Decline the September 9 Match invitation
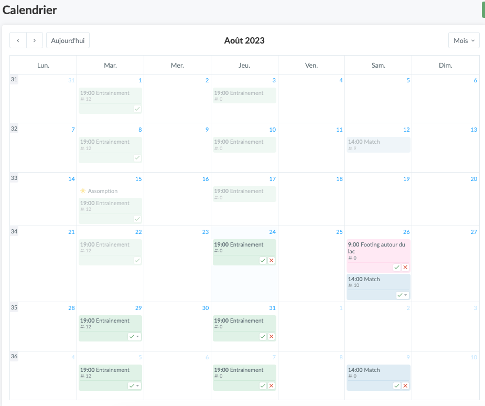485x406 pixels. coord(405,386)
